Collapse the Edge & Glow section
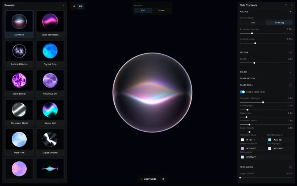Screen dimensions: 297x186 point(290,167)
